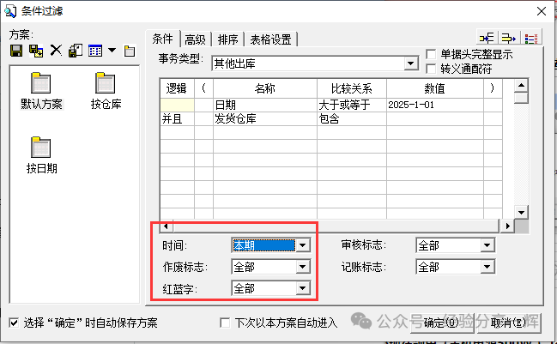Image resolution: width=557 pixels, height=344 pixels.
Task: Open the 表格设置 tab
Action: tap(270, 39)
